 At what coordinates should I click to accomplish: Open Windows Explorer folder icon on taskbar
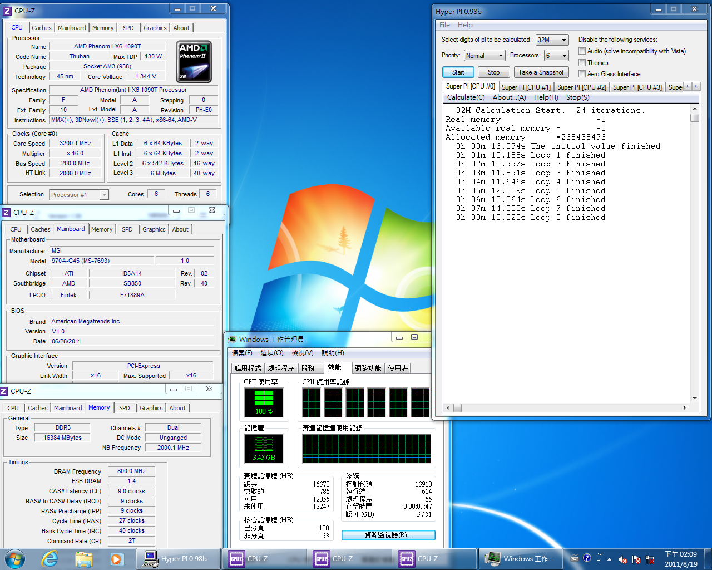[x=83, y=559]
